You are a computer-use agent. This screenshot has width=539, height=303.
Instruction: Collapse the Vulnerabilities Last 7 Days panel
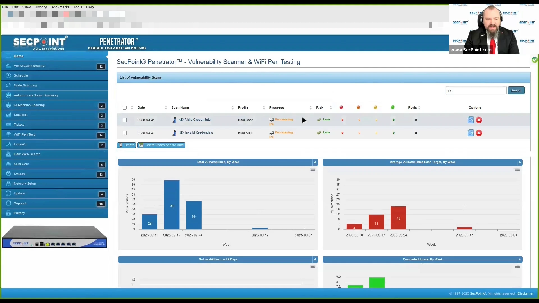(x=315, y=260)
